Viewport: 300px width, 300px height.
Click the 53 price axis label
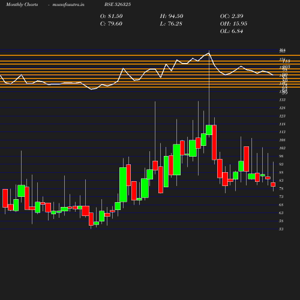pos(281,229)
